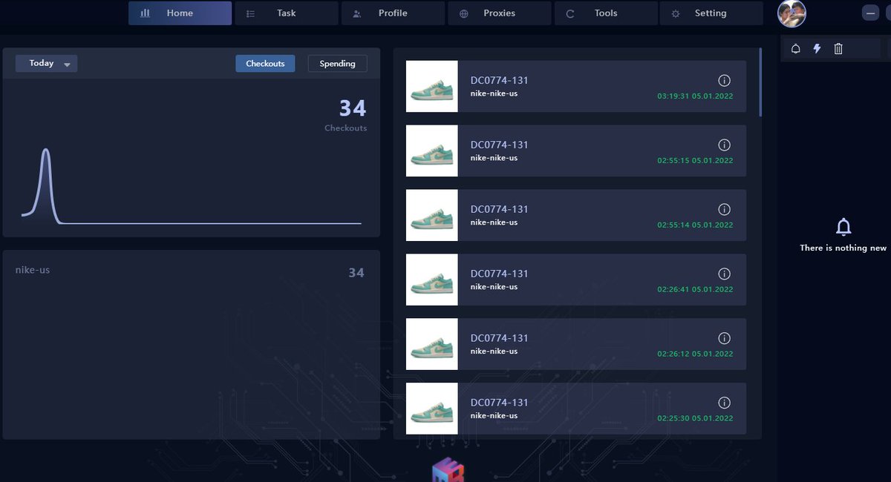Image resolution: width=891 pixels, height=482 pixels.
Task: Click the user avatar picture
Action: [x=792, y=13]
